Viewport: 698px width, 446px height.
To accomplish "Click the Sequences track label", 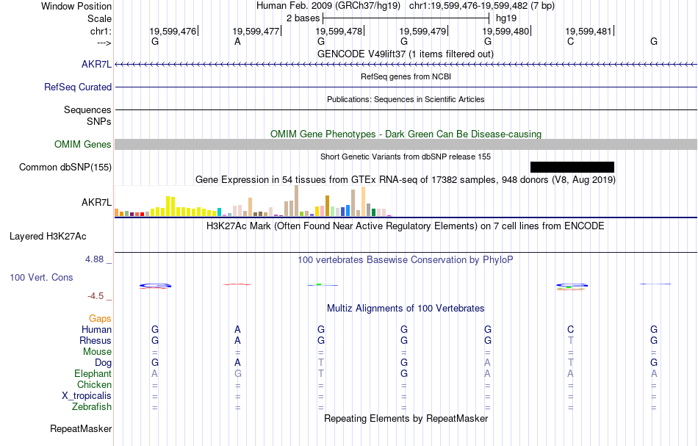I will coord(87,109).
